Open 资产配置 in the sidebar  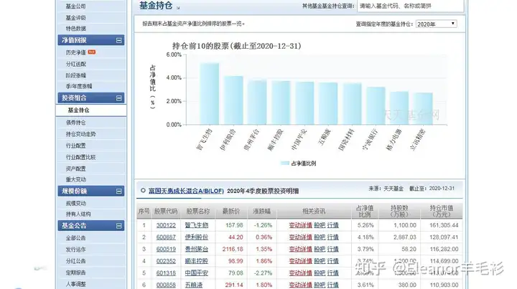pos(75,169)
